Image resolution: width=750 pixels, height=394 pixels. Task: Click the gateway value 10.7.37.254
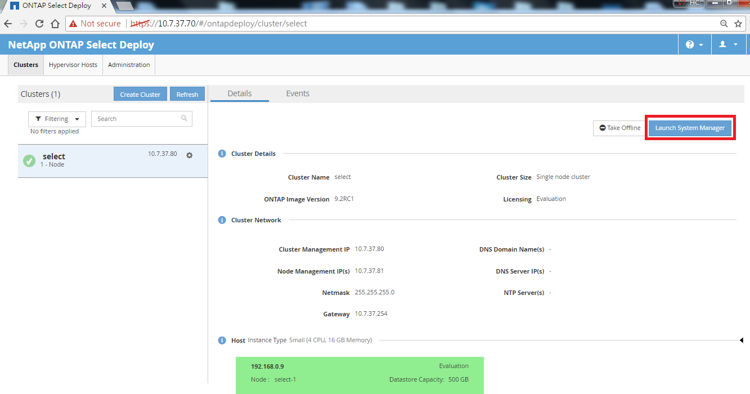(x=371, y=314)
